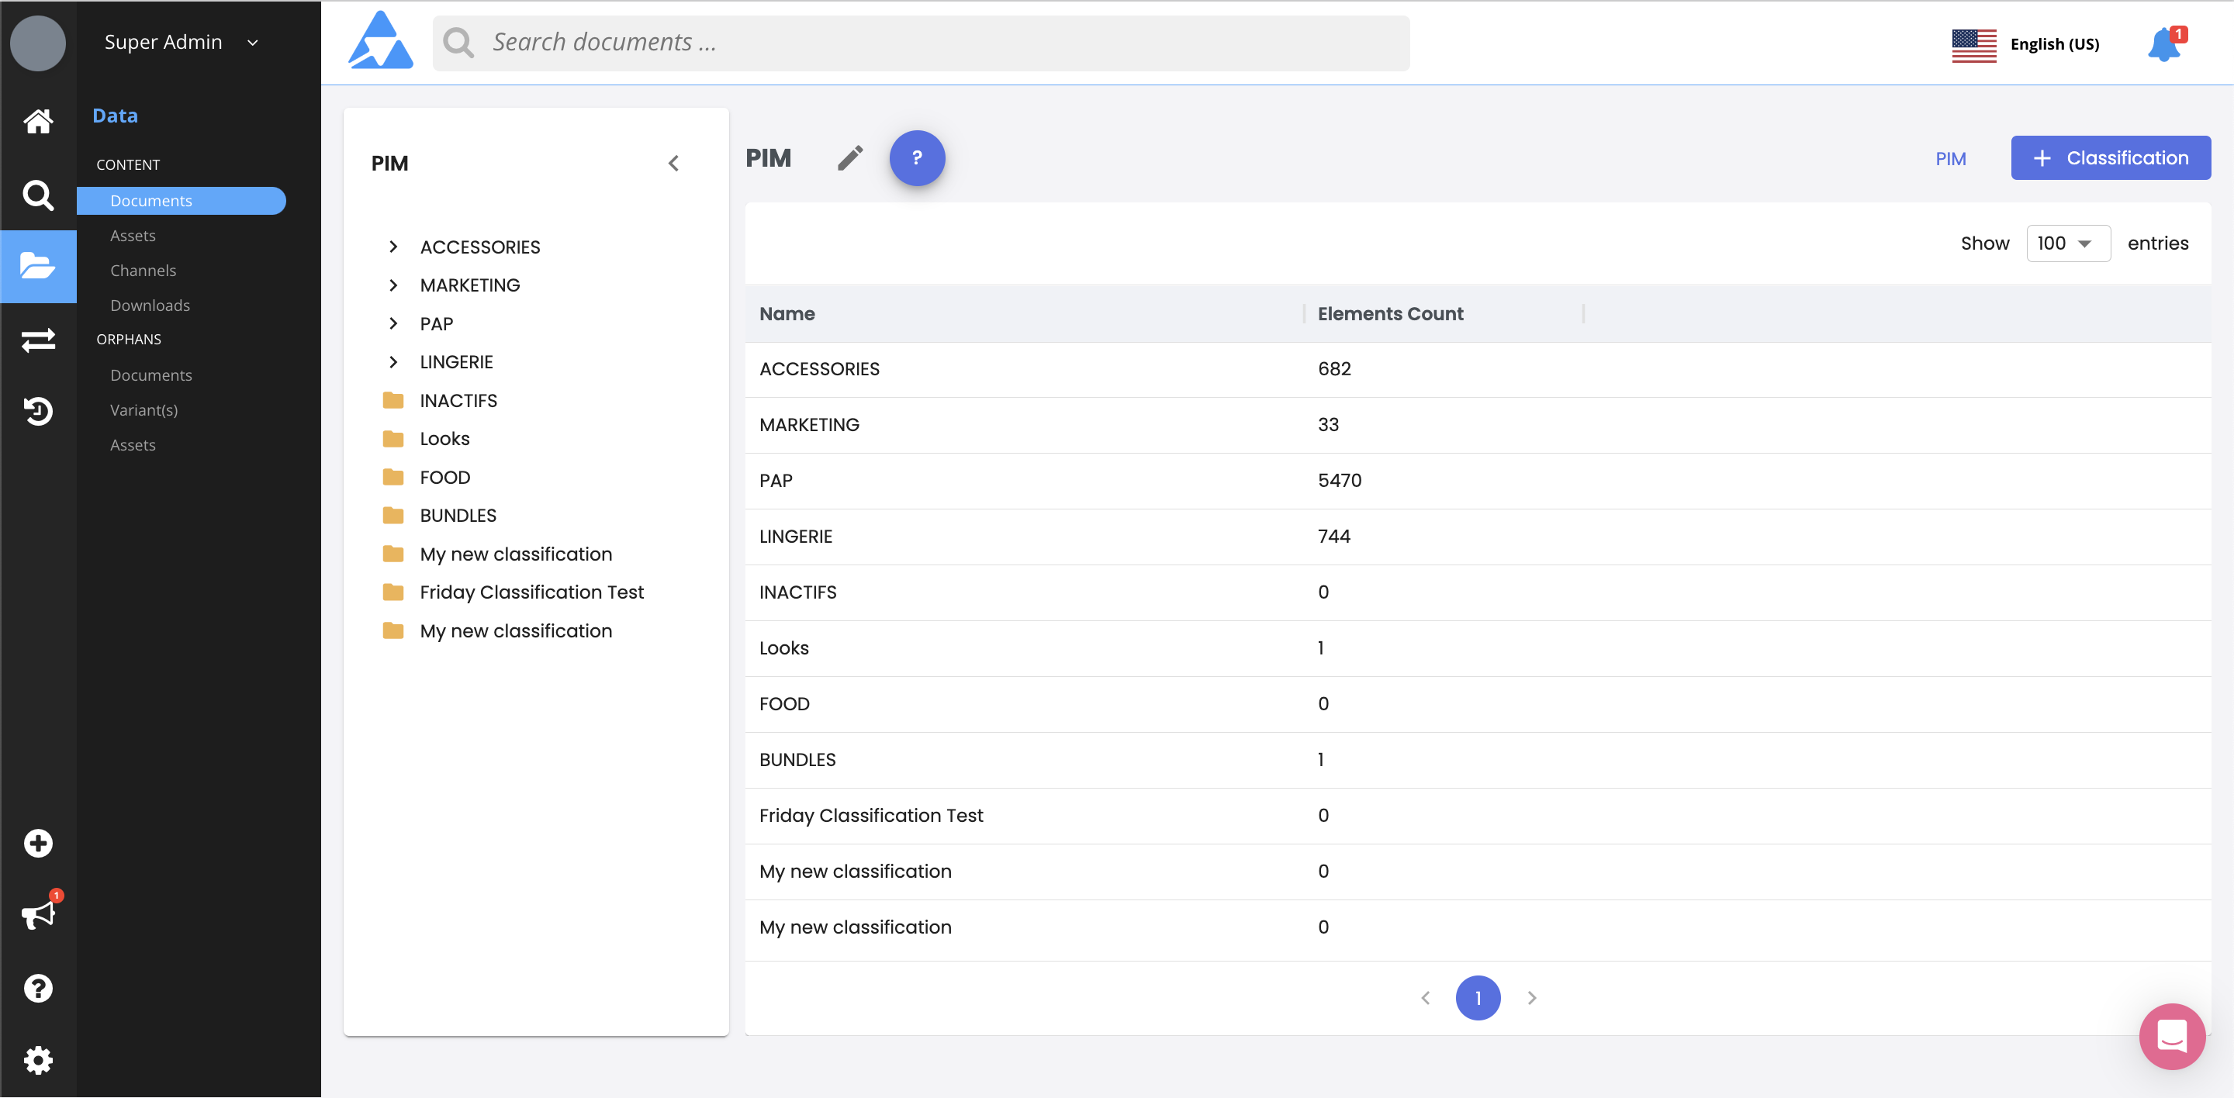Open the transfer arrows sidebar icon

[38, 340]
